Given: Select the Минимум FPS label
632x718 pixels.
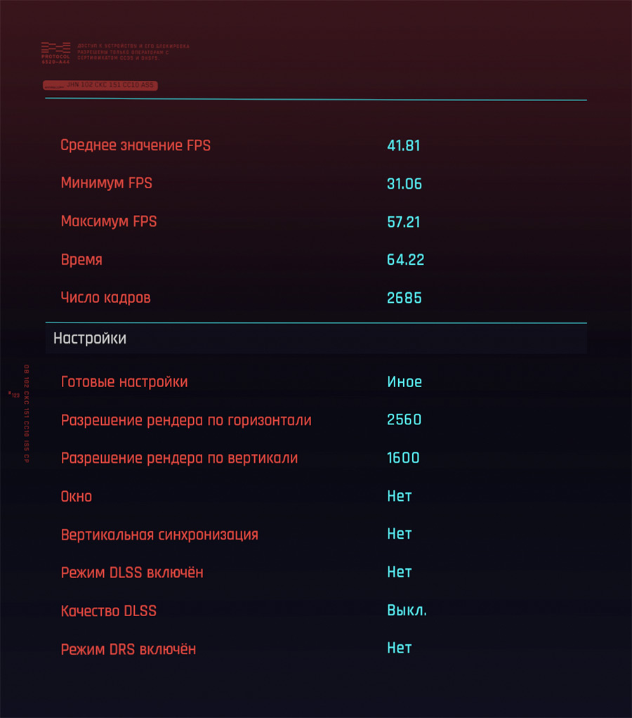Looking at the screenshot, I should 106,183.
